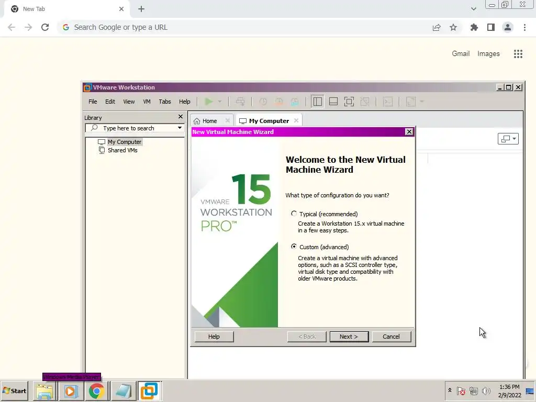The height and width of the screenshot is (402, 536).
Task: Open the Gmail link
Action: (x=461, y=54)
